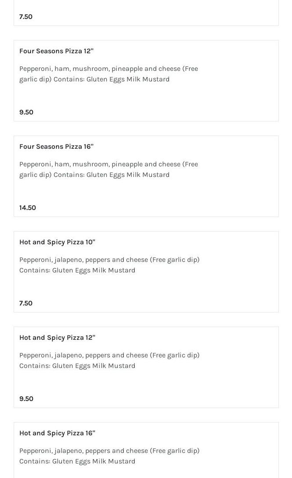Select the Hot and Spicy Pizza 16" description
The width and height of the screenshot is (292, 478).
109,456
